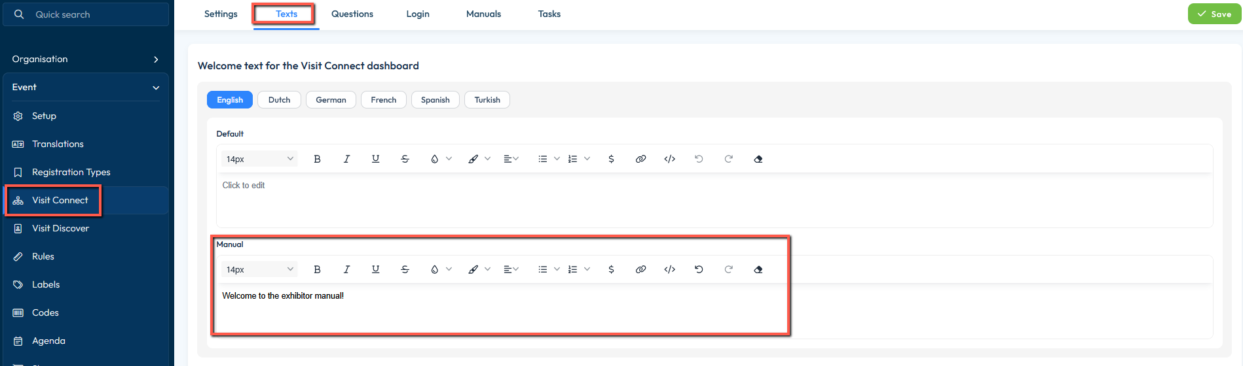Click dollar variable icon in Manual toolbar
Viewport: 1243px width, 366px height.
pyautogui.click(x=611, y=269)
